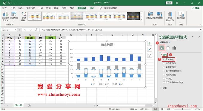Expand the chart styles gallery
The image size is (203, 111).
click(x=142, y=19)
